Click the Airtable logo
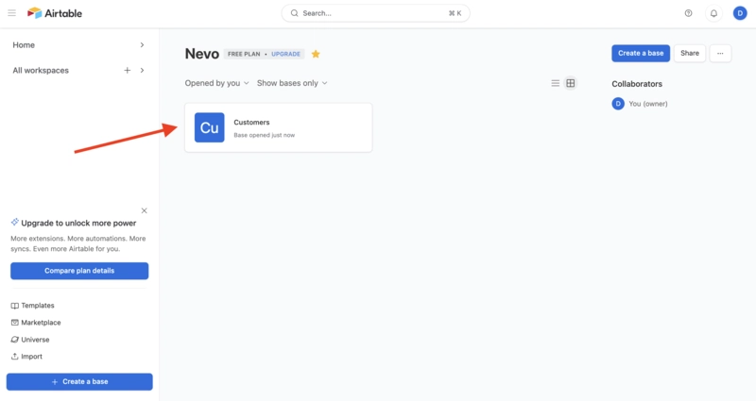The height and width of the screenshot is (401, 756). pos(55,13)
